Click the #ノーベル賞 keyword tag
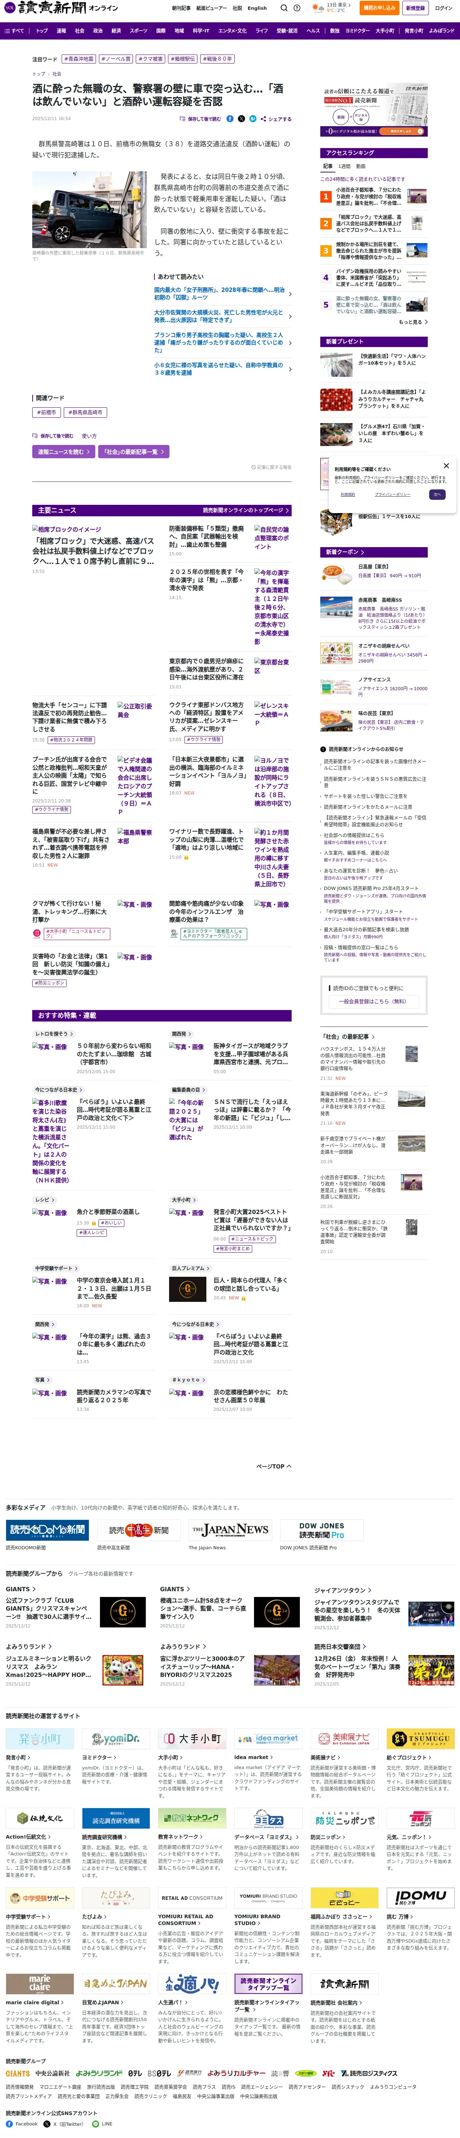460x2138 pixels. (x=115, y=59)
